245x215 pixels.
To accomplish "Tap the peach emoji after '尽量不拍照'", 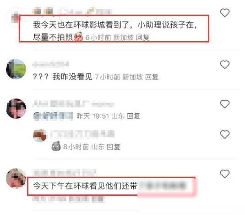I will click(x=78, y=37).
